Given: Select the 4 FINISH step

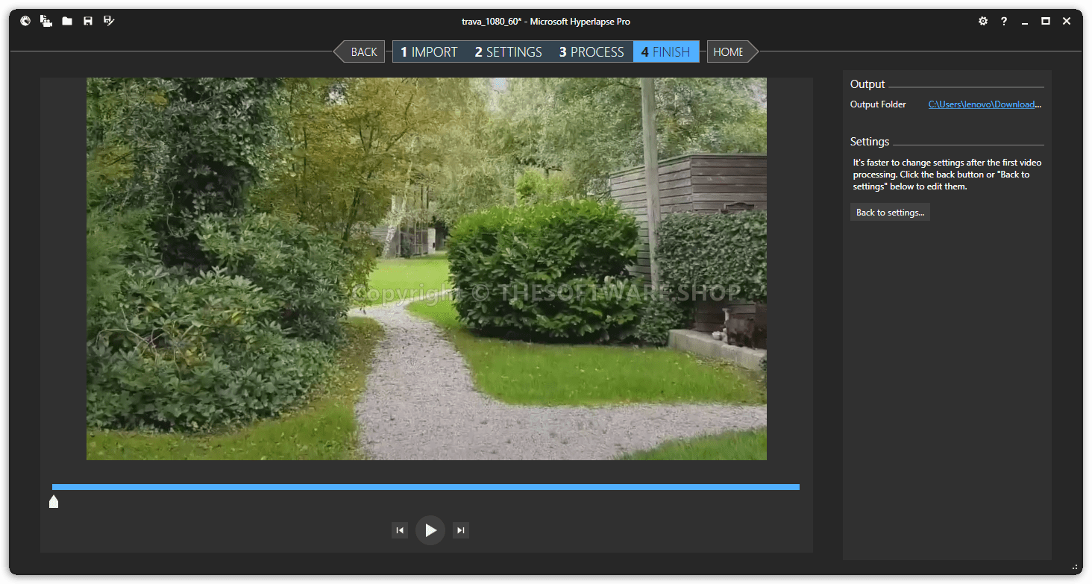Looking at the screenshot, I should coord(665,51).
